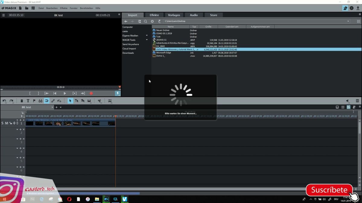Open media browser options gear
The height and width of the screenshot is (203, 362).
coord(152,21)
